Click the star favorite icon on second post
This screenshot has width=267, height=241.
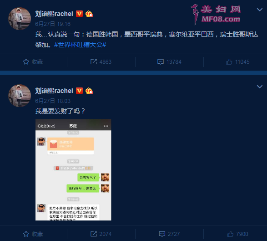pos(26,234)
